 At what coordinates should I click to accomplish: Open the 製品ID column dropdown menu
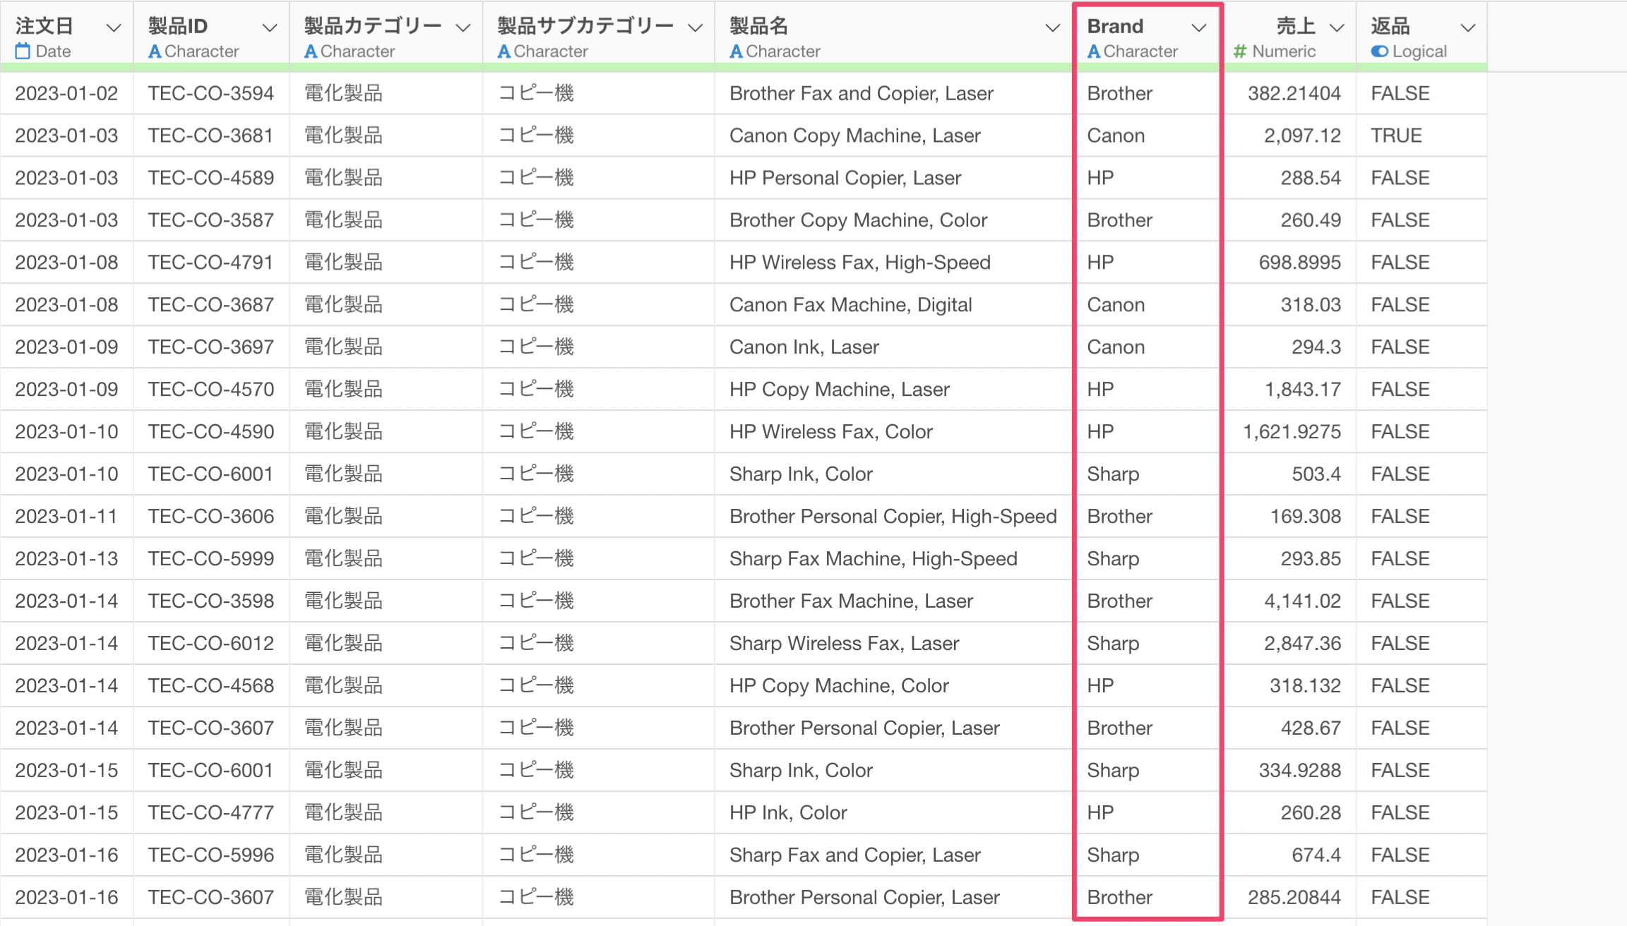pyautogui.click(x=269, y=28)
